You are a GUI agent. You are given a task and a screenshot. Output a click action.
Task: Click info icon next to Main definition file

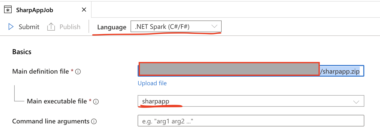pyautogui.click(x=78, y=72)
